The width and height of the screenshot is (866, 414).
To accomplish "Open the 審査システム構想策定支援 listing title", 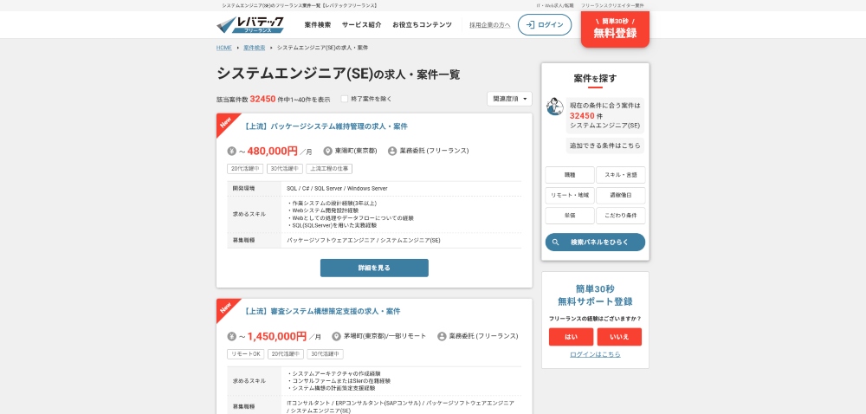I will (321, 311).
